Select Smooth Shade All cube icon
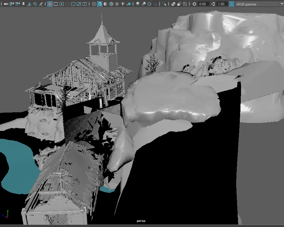 tap(100, 4)
